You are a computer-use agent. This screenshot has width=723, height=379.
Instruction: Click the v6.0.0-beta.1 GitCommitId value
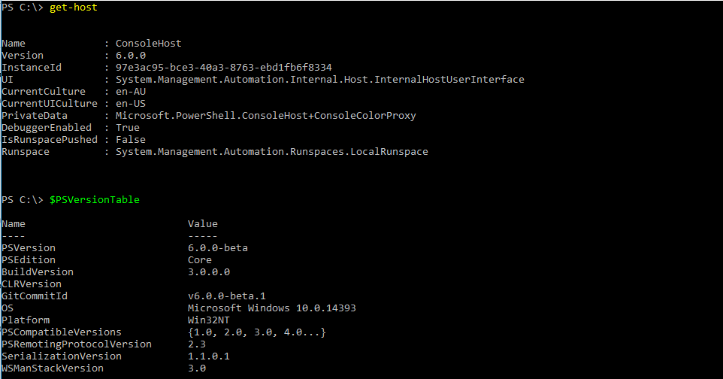click(226, 296)
